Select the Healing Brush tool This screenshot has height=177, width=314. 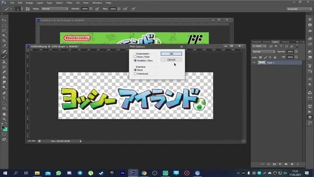tap(4, 52)
